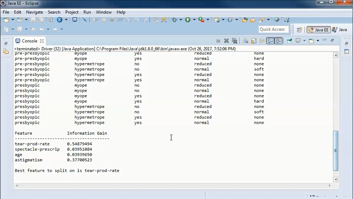Run the program with green Run button
The width and height of the screenshot is (353, 199).
pyautogui.click(x=188, y=20)
